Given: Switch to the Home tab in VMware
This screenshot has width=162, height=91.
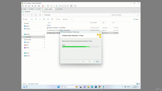Looking at the screenshot, I should pyautogui.click(x=25, y=9).
